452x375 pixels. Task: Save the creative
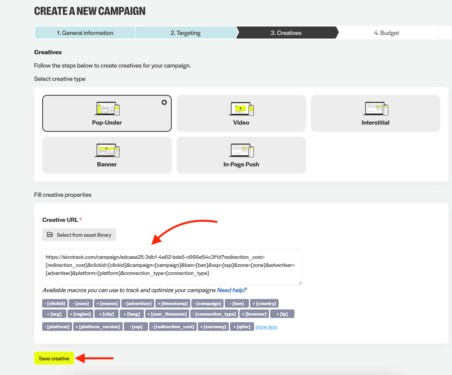54,358
